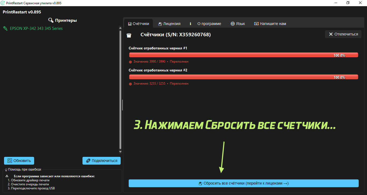Click the lightbulb icon beside Помощь при ошибках

pyautogui.click(x=6, y=170)
